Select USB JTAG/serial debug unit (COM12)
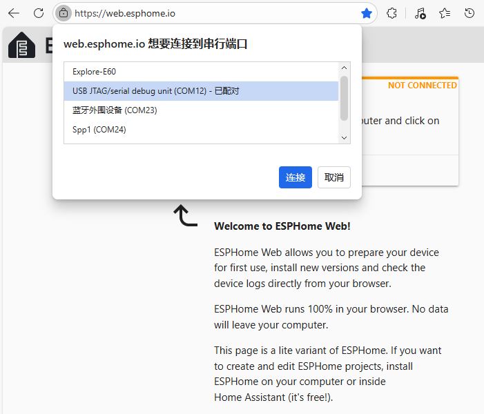 point(201,91)
